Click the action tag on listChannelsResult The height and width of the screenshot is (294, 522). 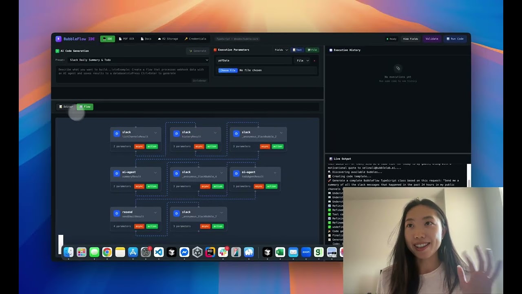[152, 146]
